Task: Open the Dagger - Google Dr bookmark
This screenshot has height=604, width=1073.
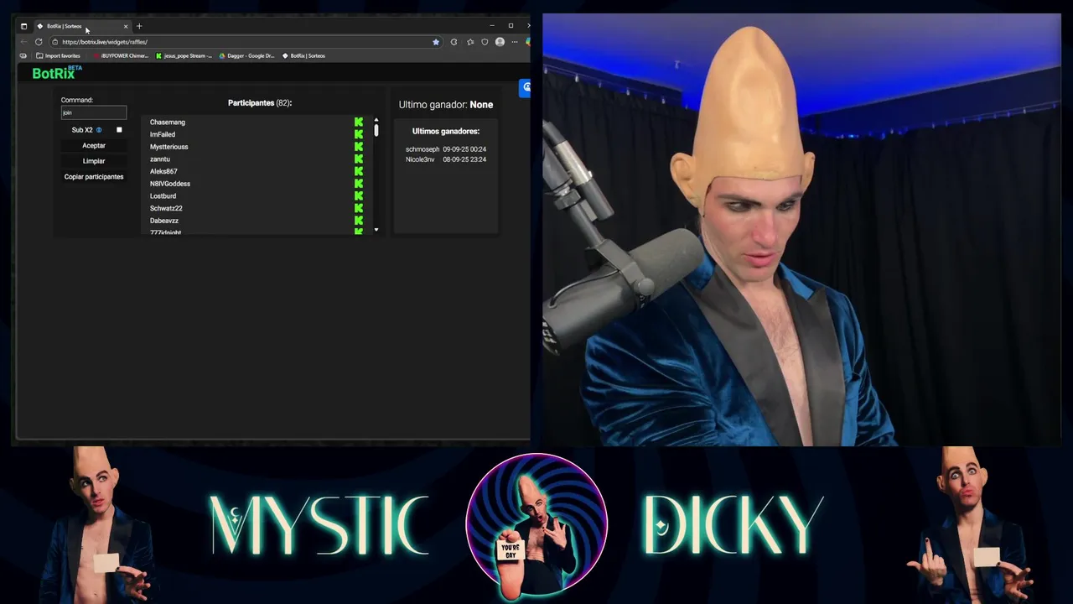Action: tap(246, 56)
